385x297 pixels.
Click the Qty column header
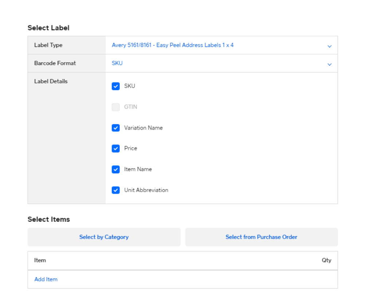pyautogui.click(x=327, y=260)
